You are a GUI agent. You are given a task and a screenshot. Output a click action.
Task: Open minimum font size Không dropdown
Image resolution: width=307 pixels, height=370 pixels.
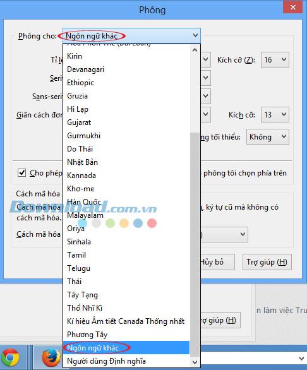[x=268, y=136]
